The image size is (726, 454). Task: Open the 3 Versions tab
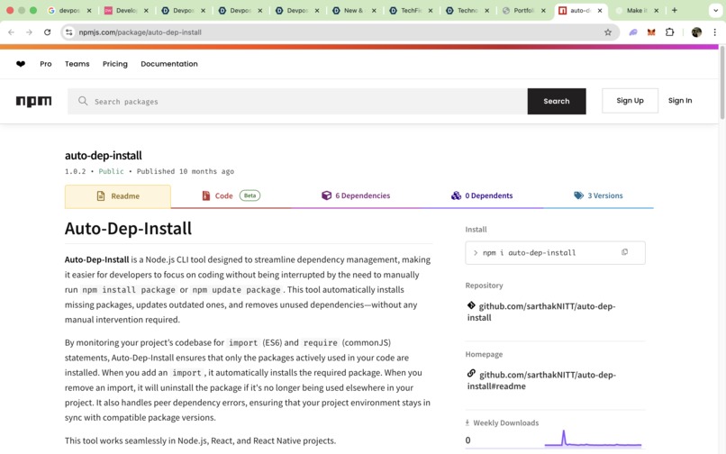(598, 195)
